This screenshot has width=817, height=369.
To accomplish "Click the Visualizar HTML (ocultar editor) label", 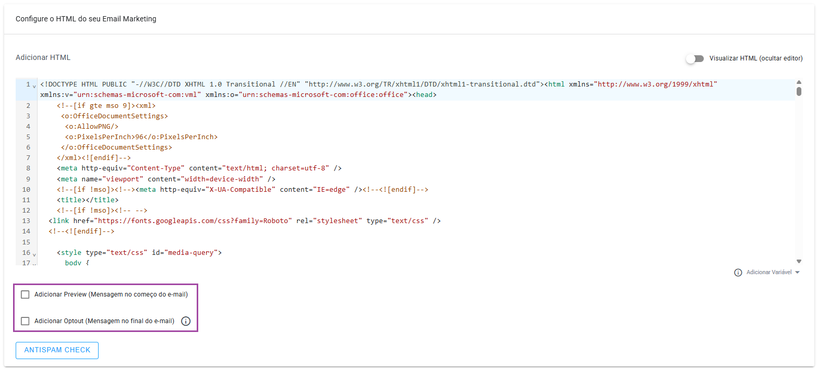I will 755,58.
